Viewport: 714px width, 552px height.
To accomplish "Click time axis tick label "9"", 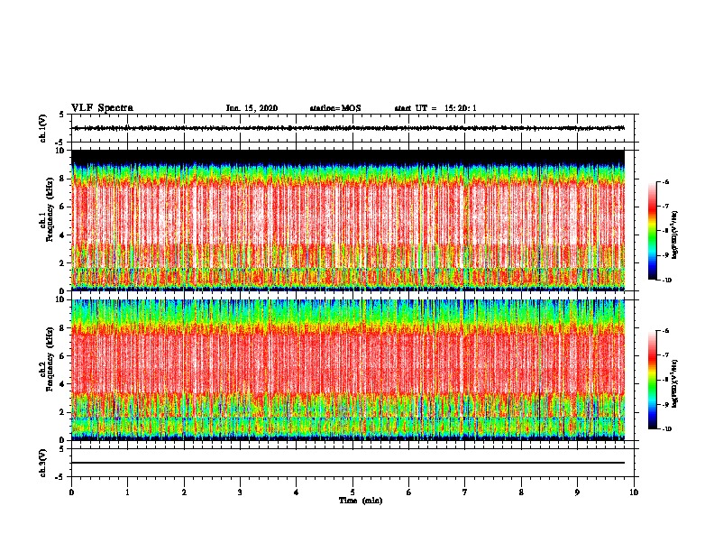I will point(577,492).
